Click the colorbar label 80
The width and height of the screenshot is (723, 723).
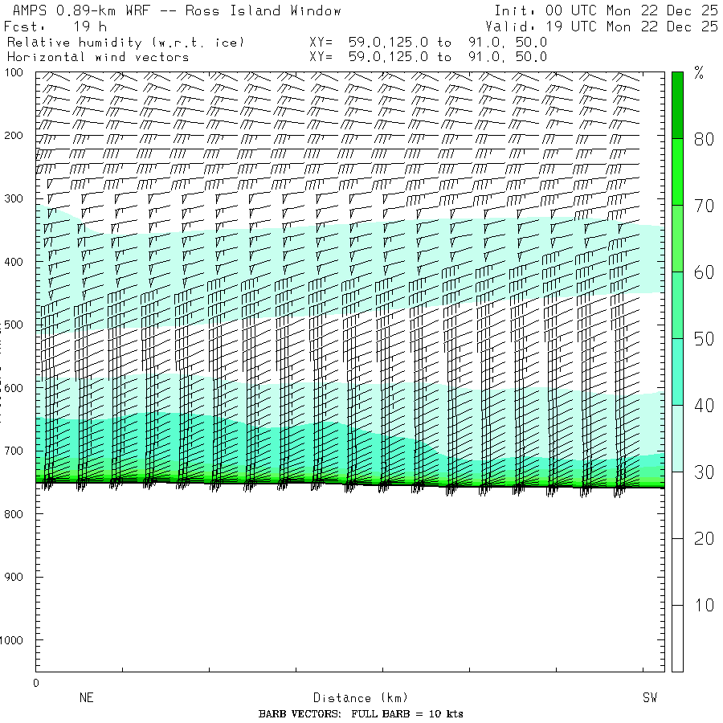(x=704, y=139)
